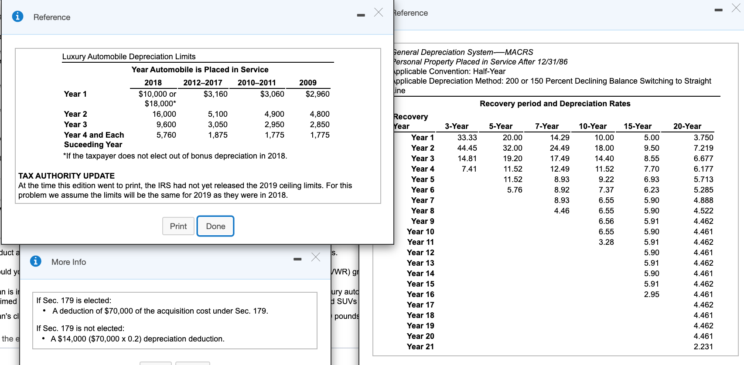Image resolution: width=744 pixels, height=365 pixels.
Task: Click the 5,100 value in 2012–2017 column
Action: click(218, 114)
